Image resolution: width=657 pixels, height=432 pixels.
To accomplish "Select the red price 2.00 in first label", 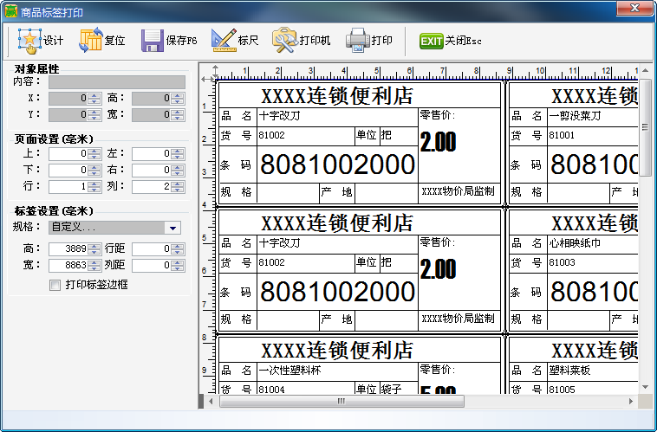I will (439, 143).
